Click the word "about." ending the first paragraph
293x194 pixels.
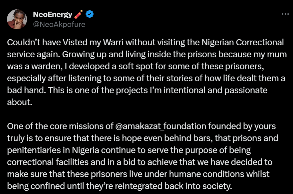[20, 102]
